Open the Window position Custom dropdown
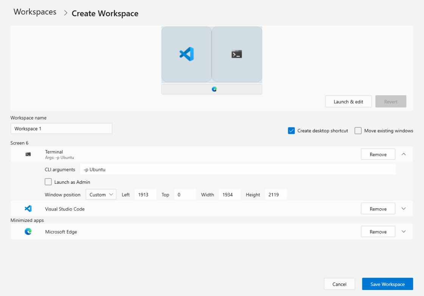The image size is (424, 296). [101, 195]
